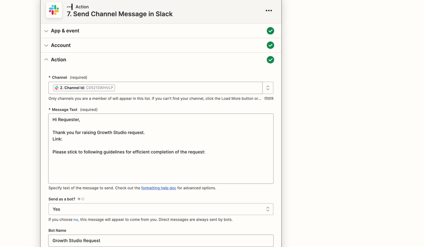Click the Account green checkmark
The height and width of the screenshot is (247, 424).
coord(270,45)
